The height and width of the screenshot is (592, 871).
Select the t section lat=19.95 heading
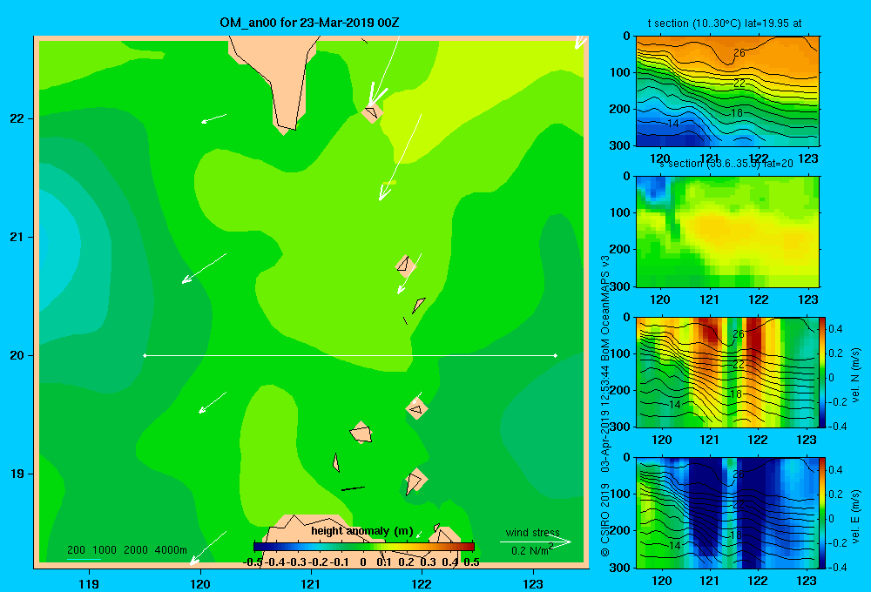[x=725, y=24]
